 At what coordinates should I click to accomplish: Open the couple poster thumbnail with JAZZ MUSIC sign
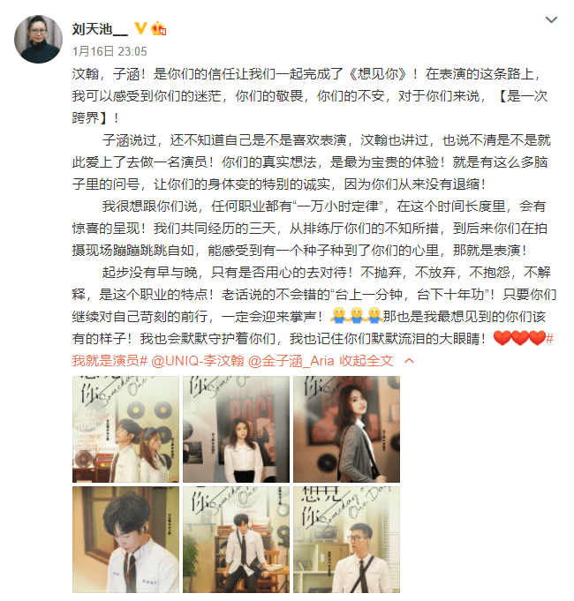pyautogui.click(x=125, y=429)
